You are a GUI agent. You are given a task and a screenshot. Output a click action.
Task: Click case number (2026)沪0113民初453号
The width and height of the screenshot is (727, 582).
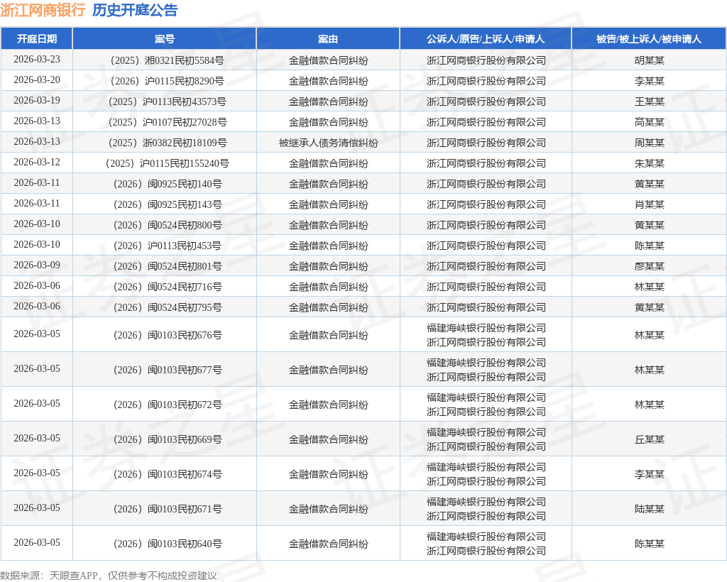[165, 246]
